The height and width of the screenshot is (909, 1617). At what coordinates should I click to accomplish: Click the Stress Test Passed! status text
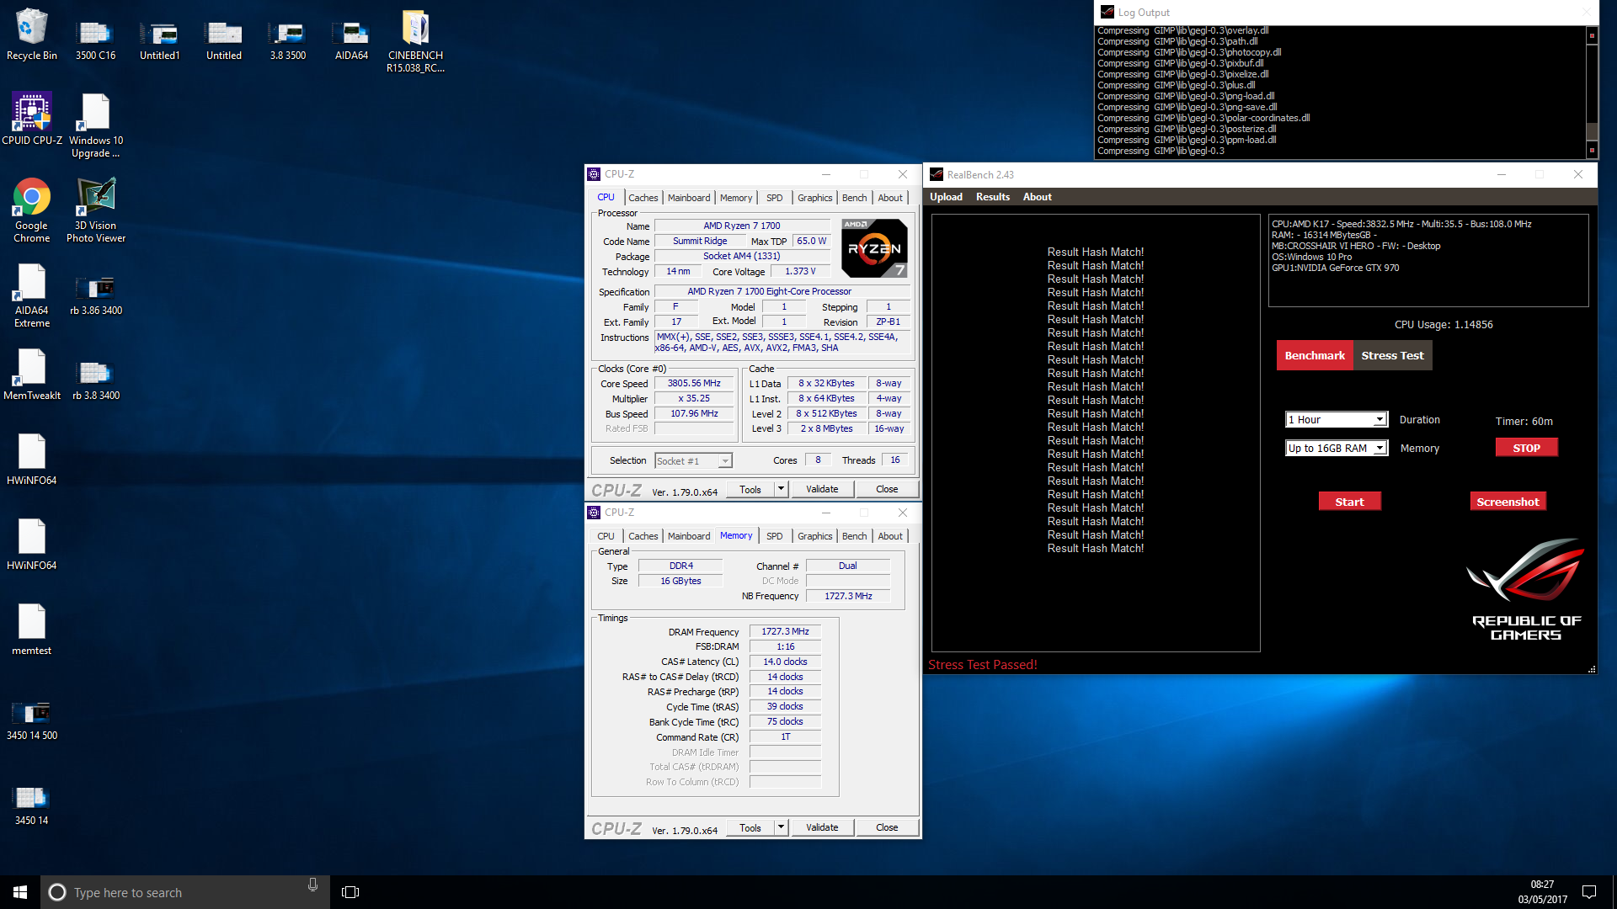982,665
